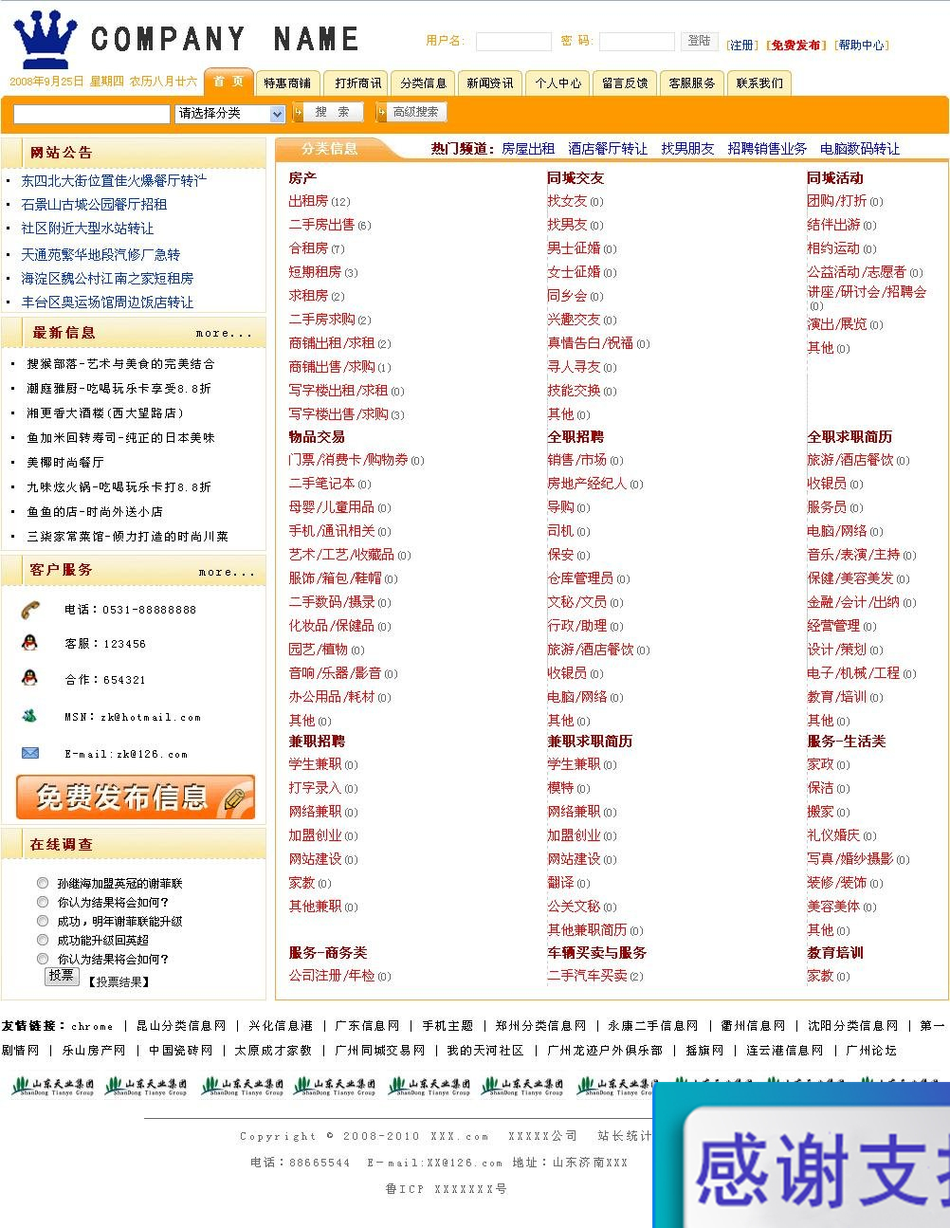950x1228 pixels.
Task: Go to the 新闻资讯 tab
Action: coord(490,83)
